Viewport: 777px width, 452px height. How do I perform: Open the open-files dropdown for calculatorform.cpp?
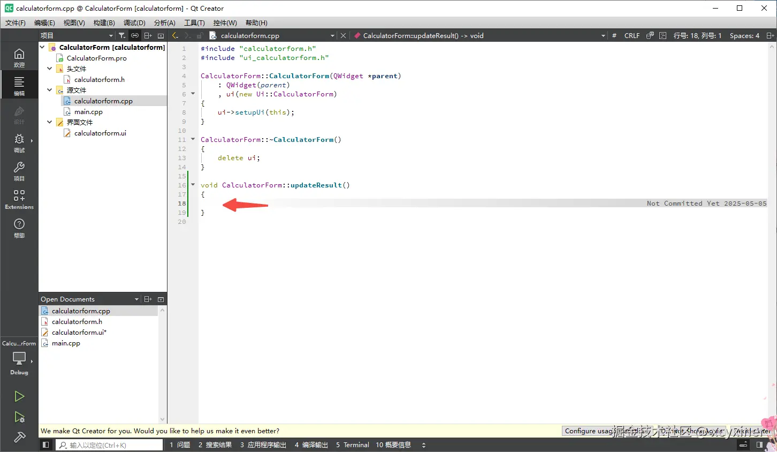(332, 35)
